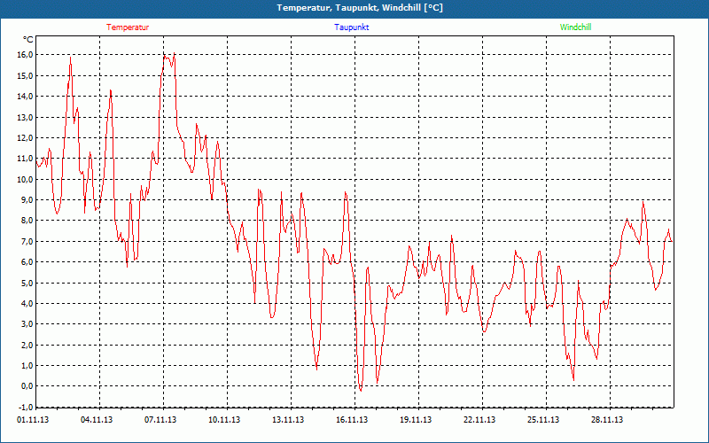Click the 10,0 y-axis label
The width and height of the screenshot is (709, 443).
pyautogui.click(x=25, y=179)
